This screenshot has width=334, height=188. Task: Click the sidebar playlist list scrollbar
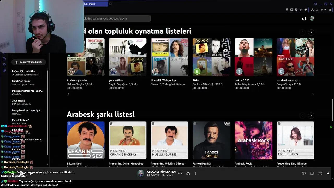[47, 112]
